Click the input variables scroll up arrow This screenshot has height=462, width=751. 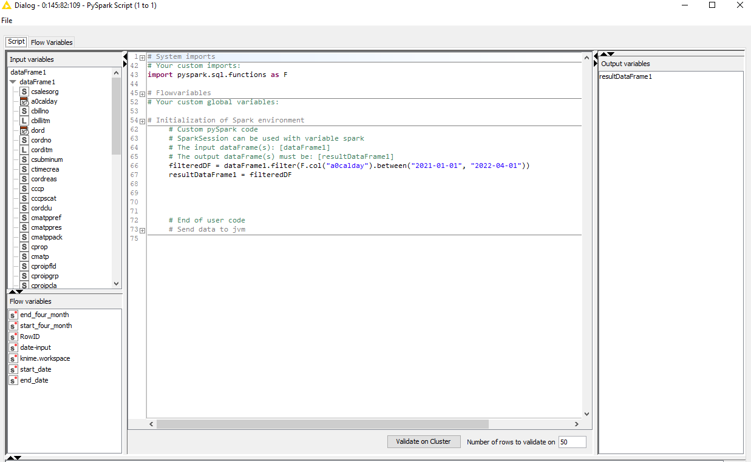coord(117,72)
